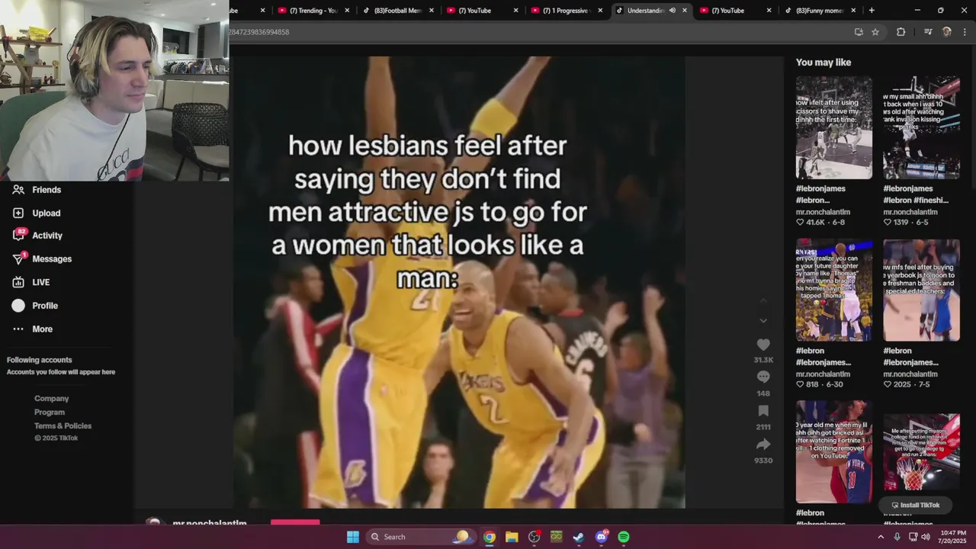Open the #lebron #fineshi hashtag caption
The height and width of the screenshot is (549, 976).
(916, 194)
